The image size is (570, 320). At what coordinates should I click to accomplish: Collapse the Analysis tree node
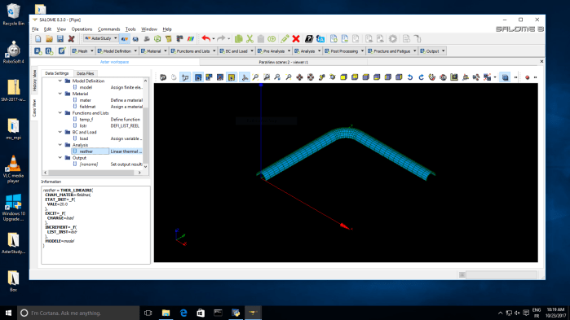[x=60, y=145]
